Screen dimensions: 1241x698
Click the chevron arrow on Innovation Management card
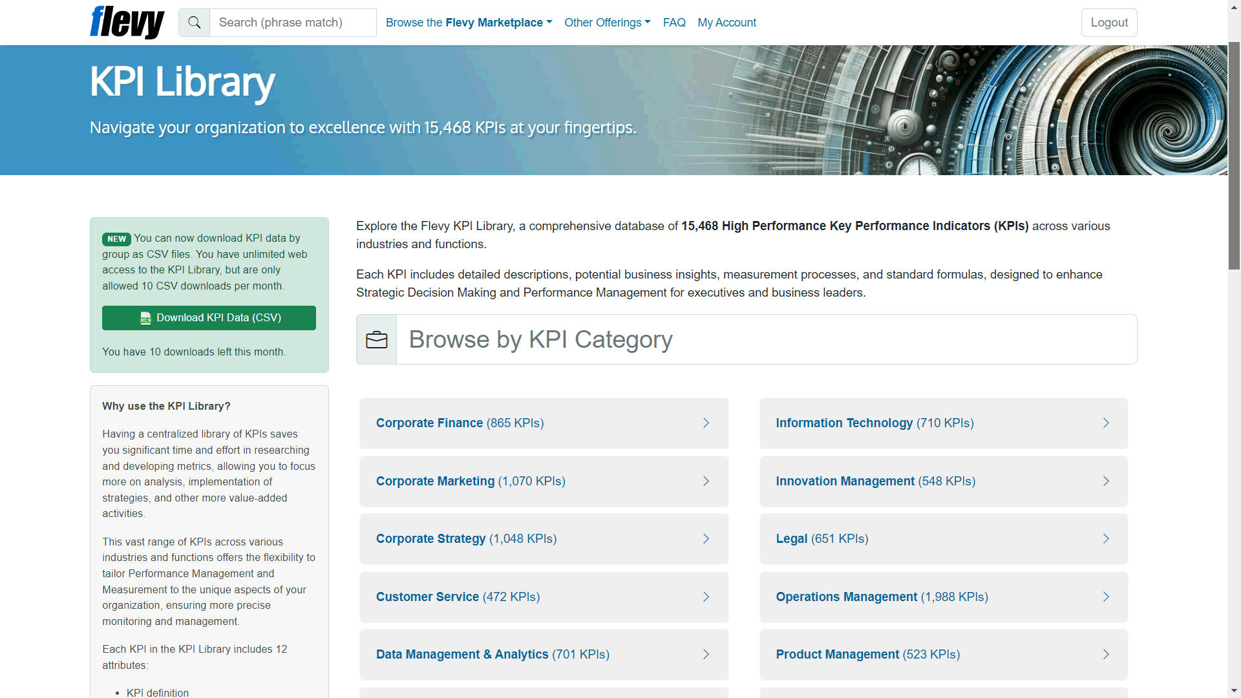[x=1106, y=481]
